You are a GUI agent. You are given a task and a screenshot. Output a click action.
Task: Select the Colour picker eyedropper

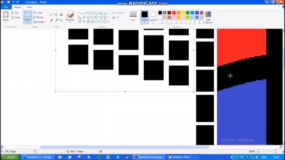pyautogui.click(x=56, y=20)
